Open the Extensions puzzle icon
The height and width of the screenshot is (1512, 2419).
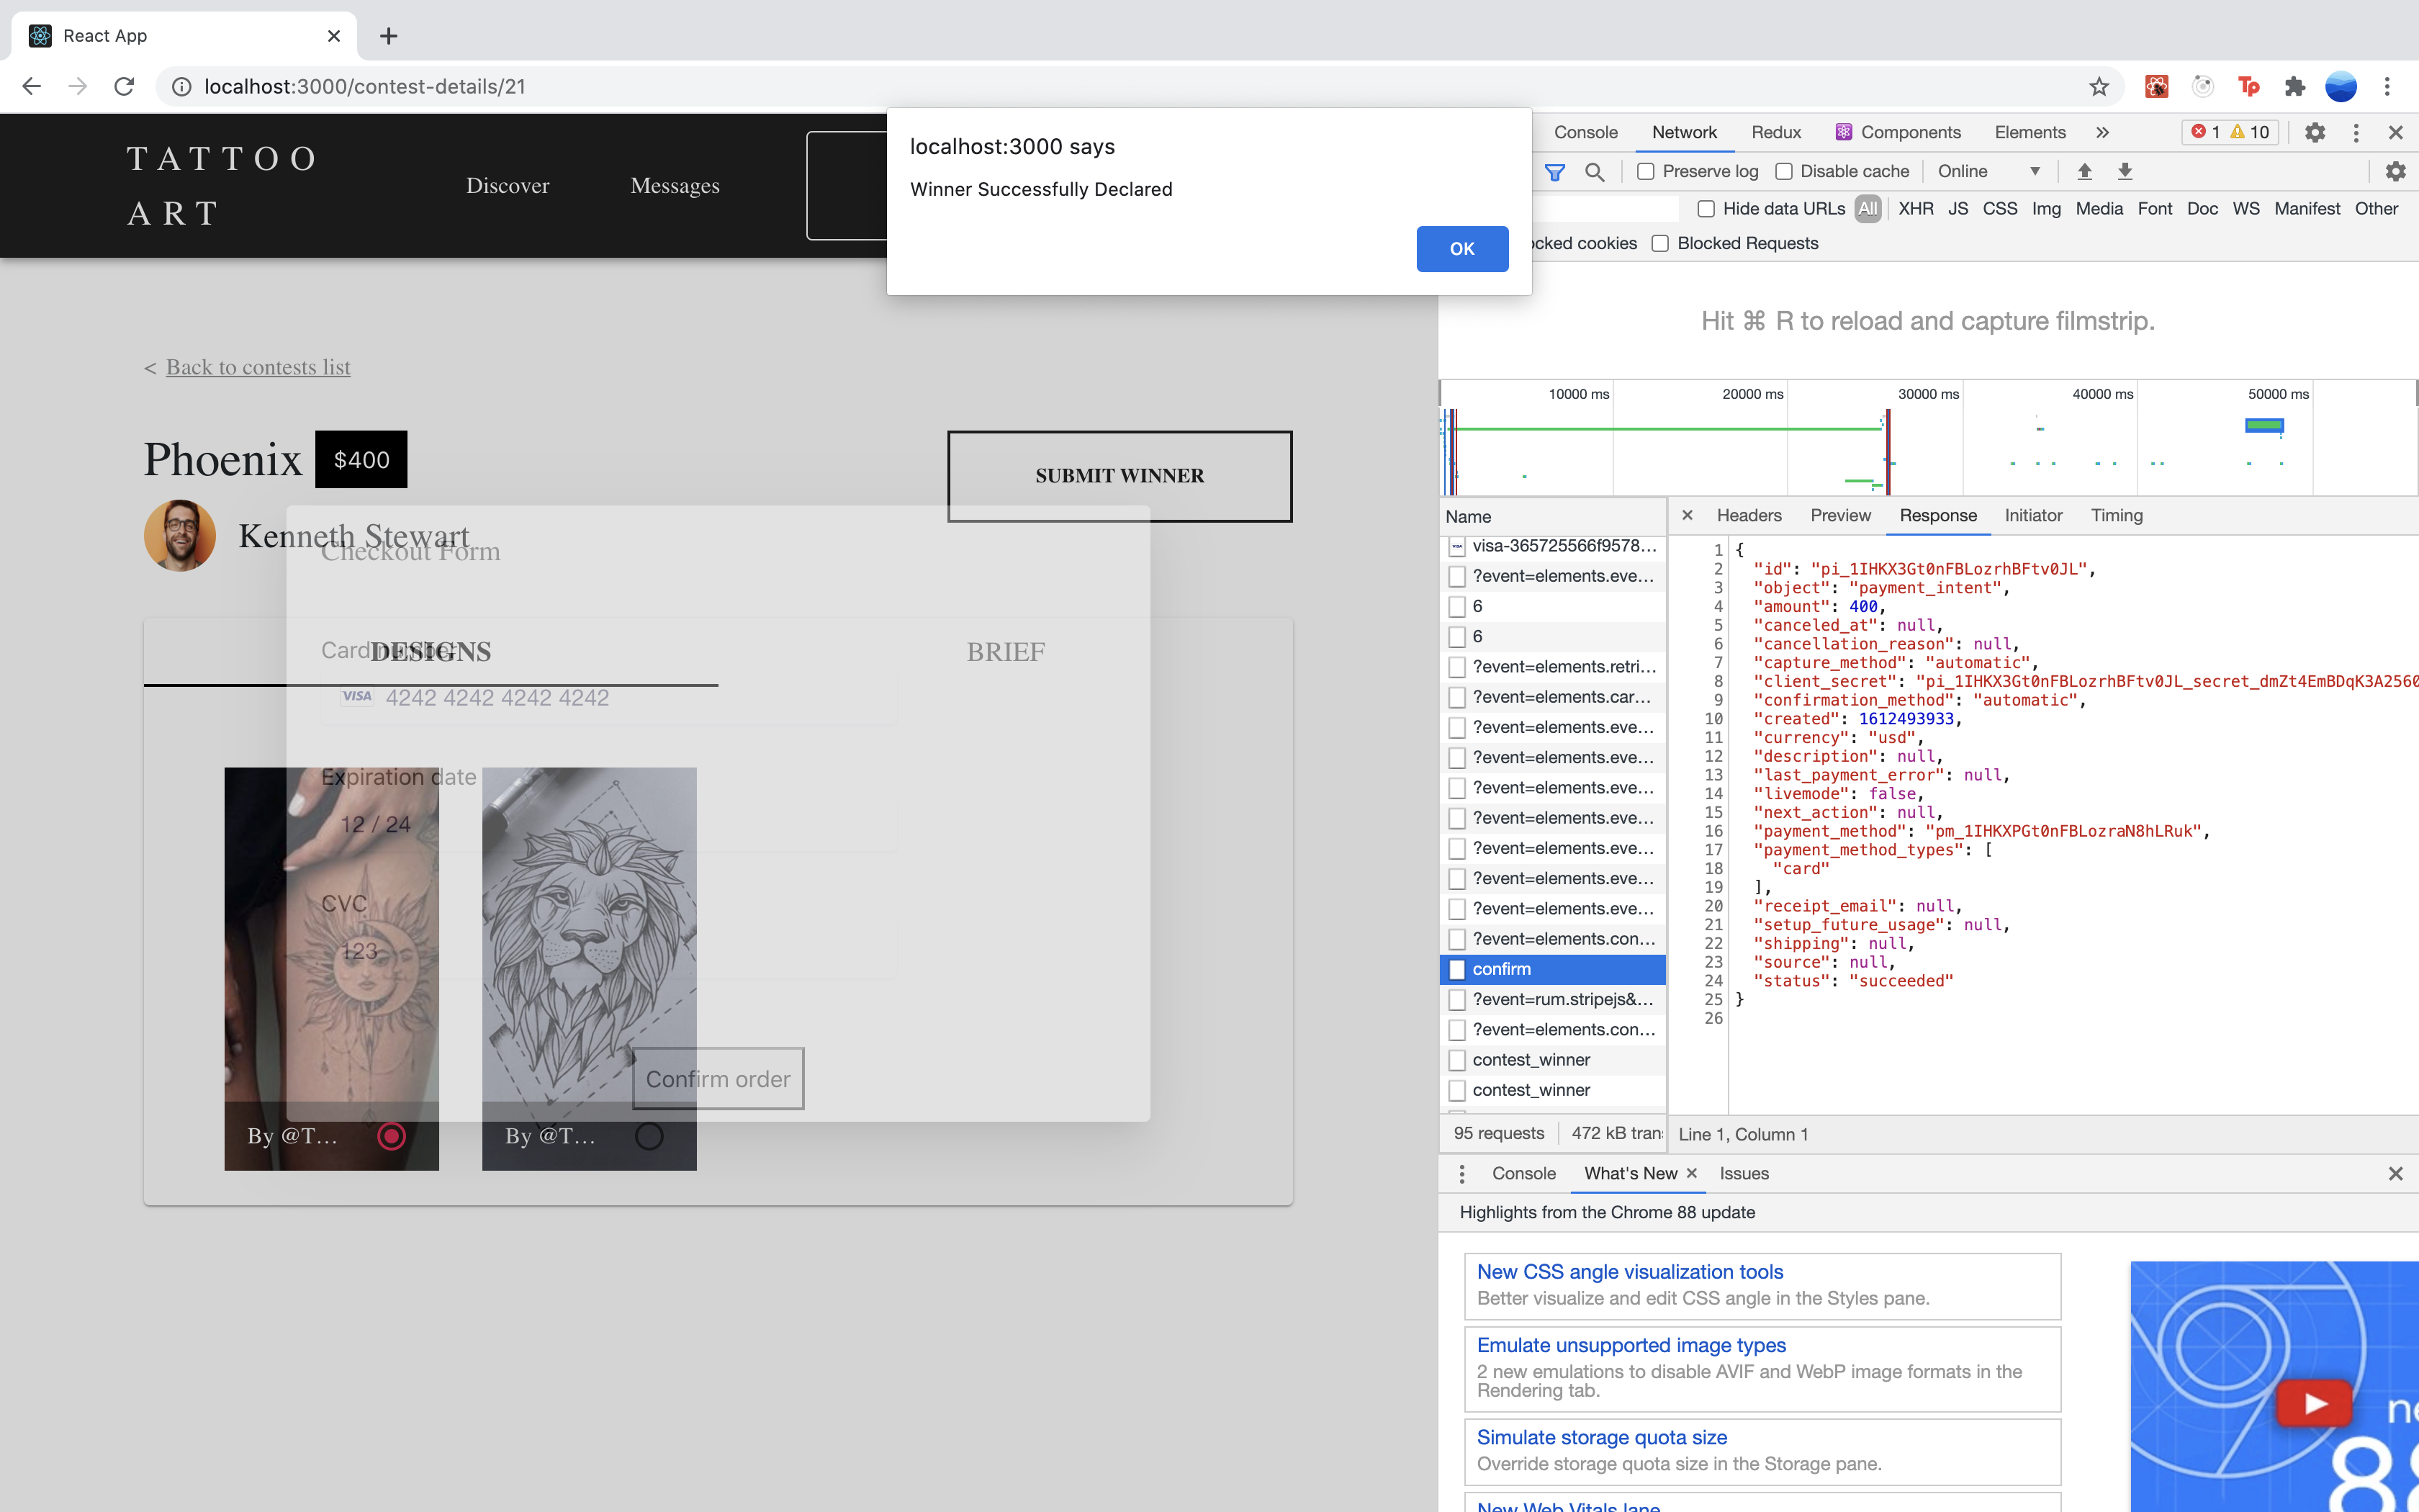click(x=2295, y=87)
